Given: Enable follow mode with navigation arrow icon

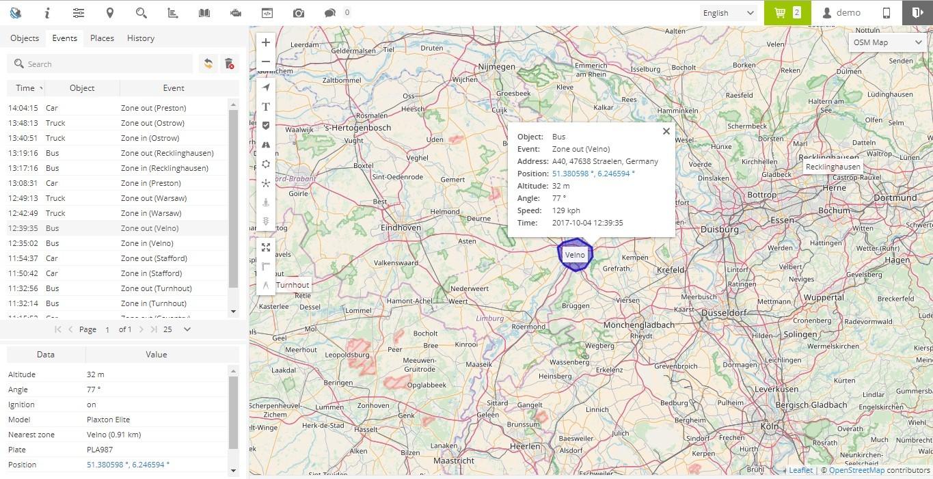Looking at the screenshot, I should coord(265,87).
